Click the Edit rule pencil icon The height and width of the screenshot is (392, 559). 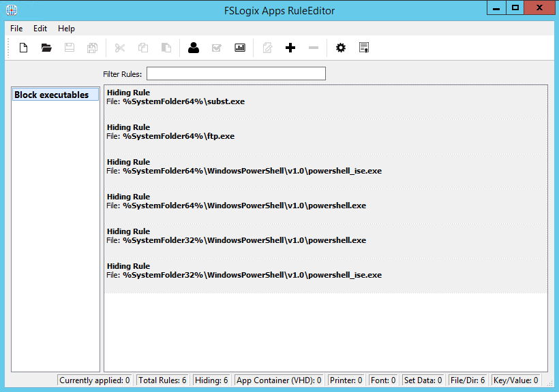tap(267, 48)
